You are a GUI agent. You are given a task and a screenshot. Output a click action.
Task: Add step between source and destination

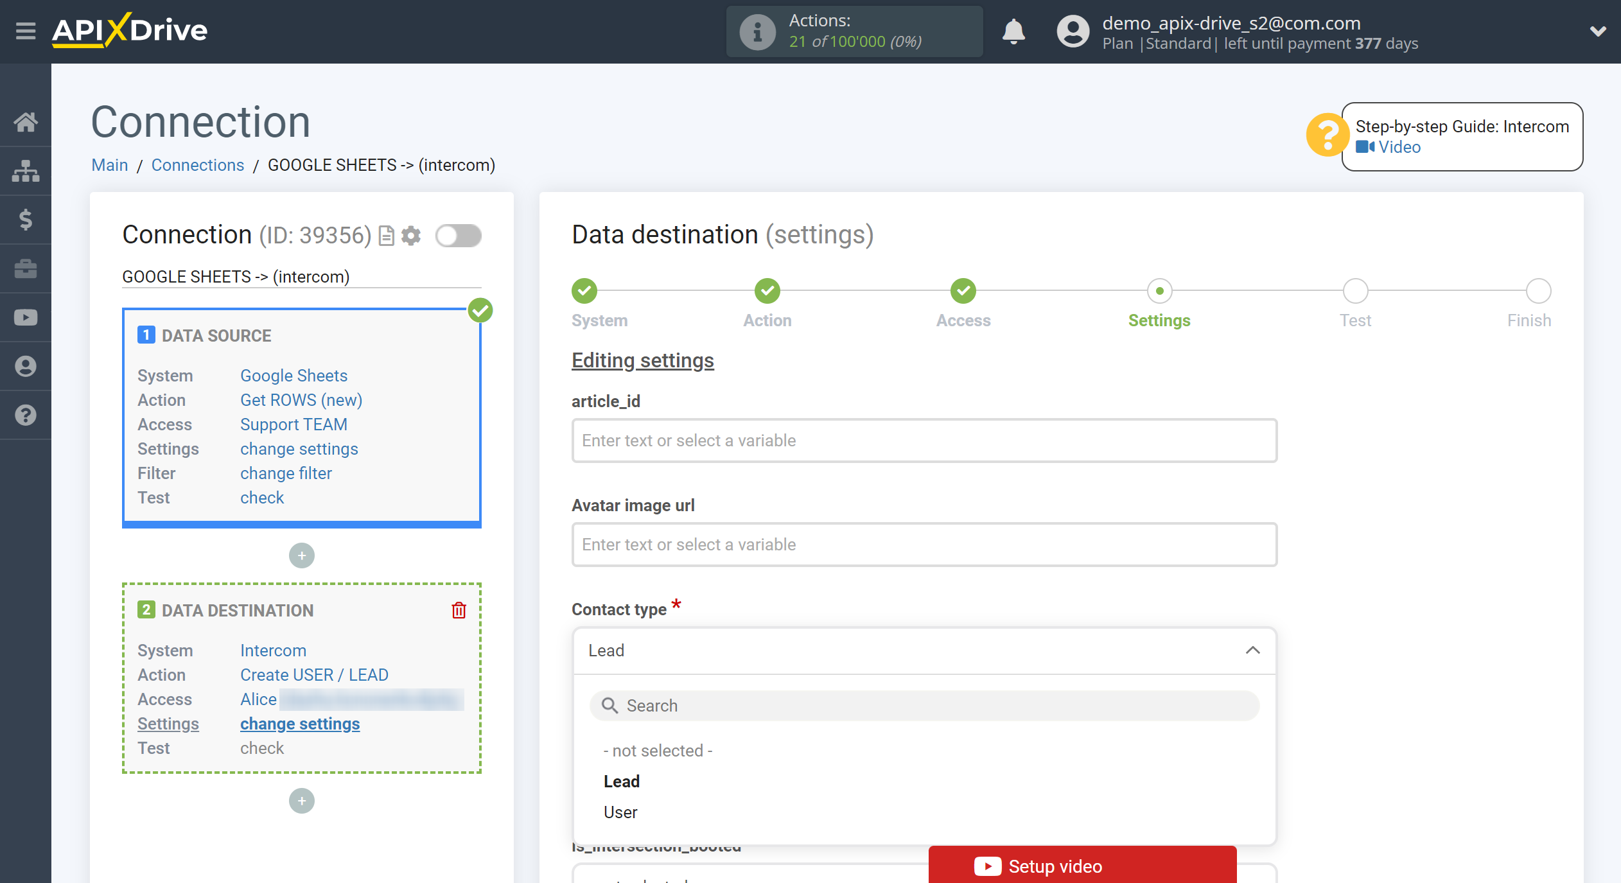[302, 555]
